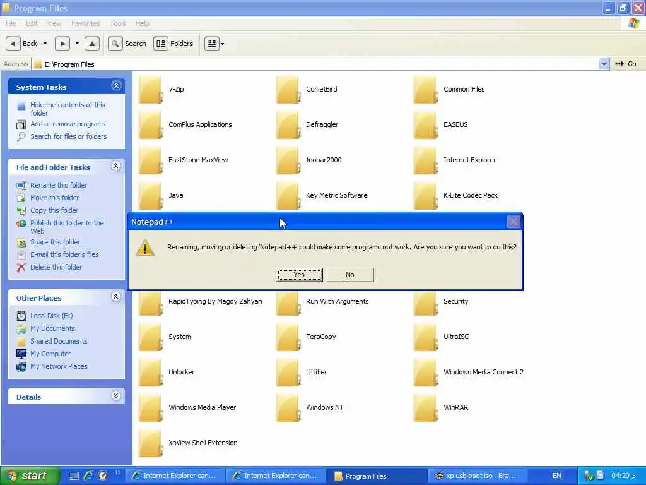Image resolution: width=646 pixels, height=485 pixels.
Task: Click the EN language indicator
Action: click(x=556, y=476)
